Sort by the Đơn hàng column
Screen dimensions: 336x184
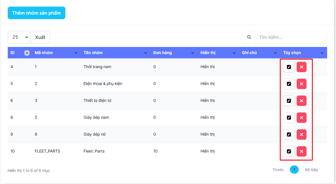tap(193, 53)
